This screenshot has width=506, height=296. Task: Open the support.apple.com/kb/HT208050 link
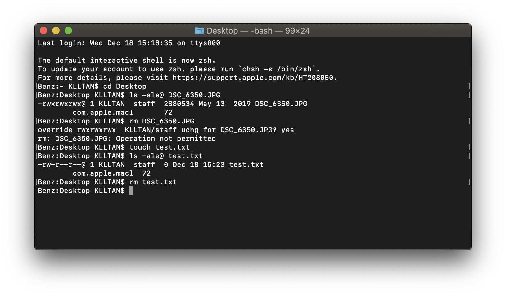(253, 78)
